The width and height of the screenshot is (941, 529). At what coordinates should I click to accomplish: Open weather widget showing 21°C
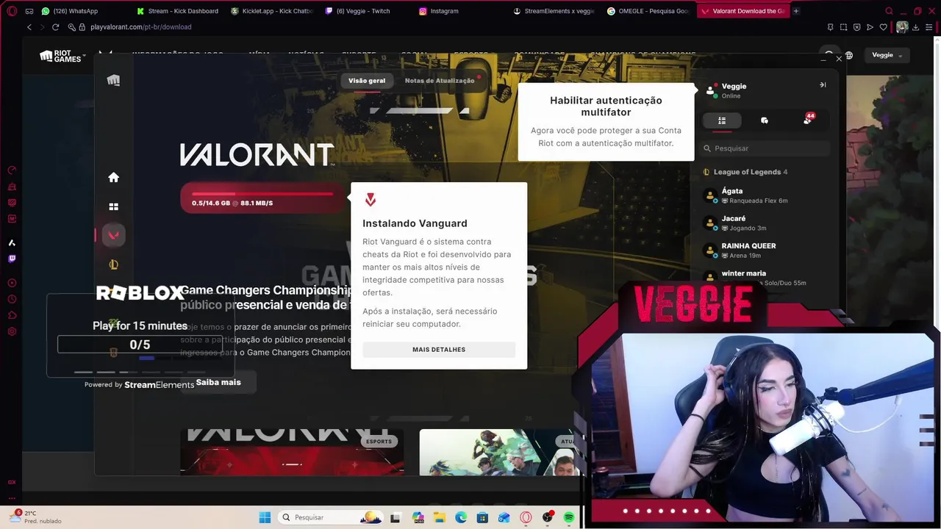(x=35, y=517)
